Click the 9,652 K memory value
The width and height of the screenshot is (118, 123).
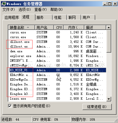76,75
